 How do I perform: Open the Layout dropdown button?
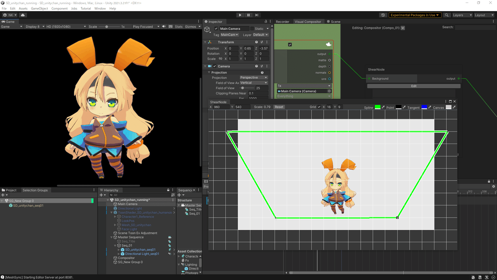pyautogui.click(x=484, y=15)
